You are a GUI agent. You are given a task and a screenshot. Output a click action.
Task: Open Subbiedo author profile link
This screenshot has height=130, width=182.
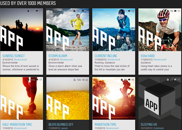159,128
